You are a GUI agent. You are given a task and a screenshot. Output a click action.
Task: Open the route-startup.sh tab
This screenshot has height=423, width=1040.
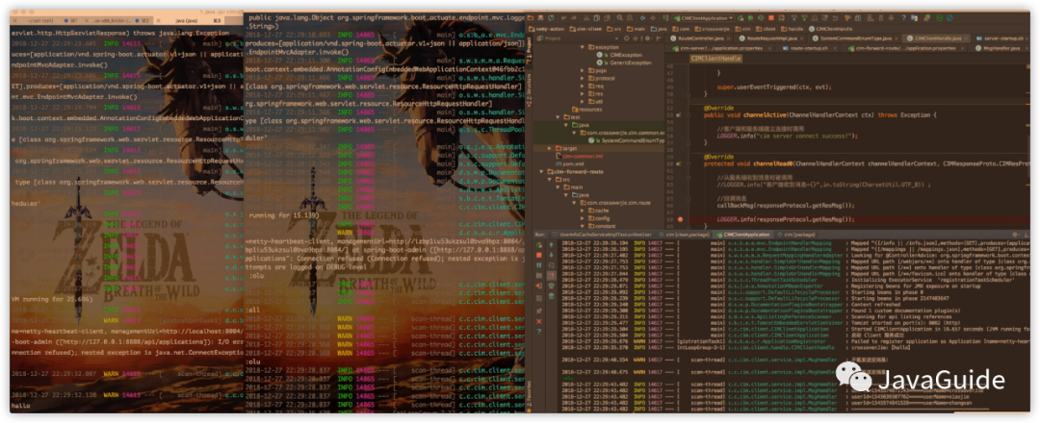[x=809, y=48]
